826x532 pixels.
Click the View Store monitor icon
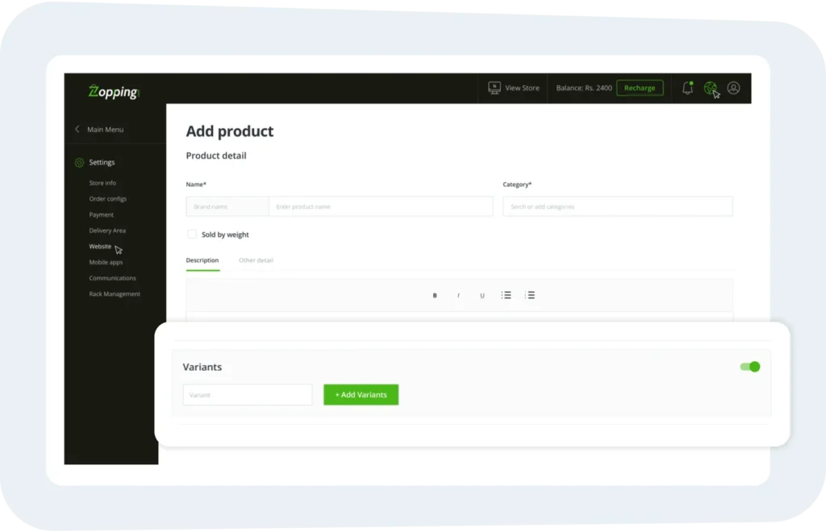point(494,88)
